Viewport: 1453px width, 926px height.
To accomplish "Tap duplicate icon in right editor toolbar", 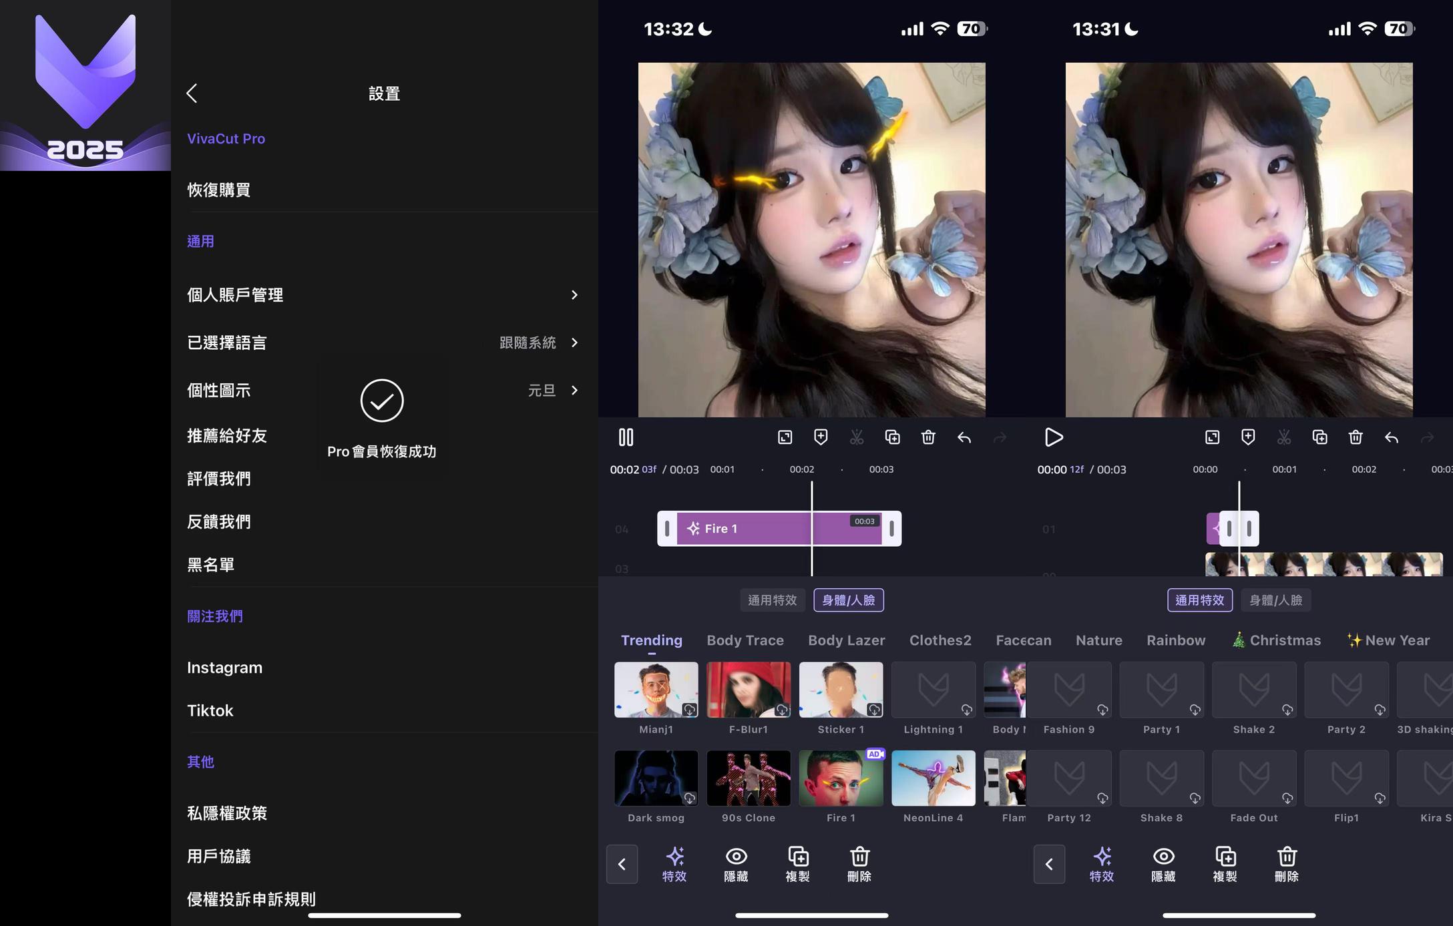I will tap(1320, 437).
